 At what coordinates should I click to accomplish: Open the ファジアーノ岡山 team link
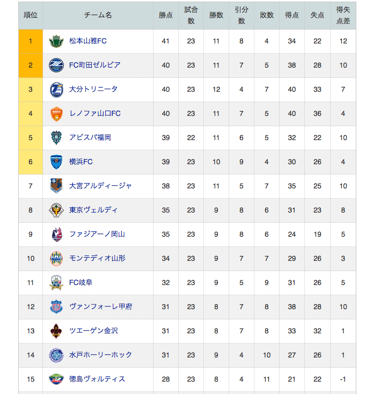[97, 234]
